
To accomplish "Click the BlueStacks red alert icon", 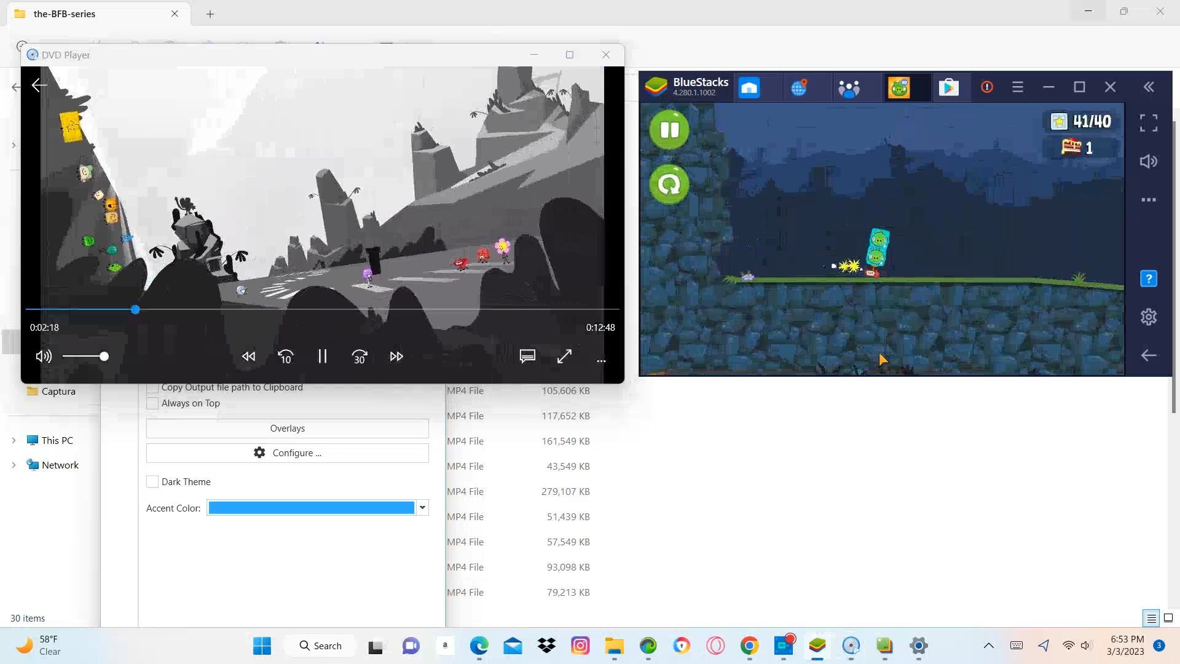I will pyautogui.click(x=987, y=87).
